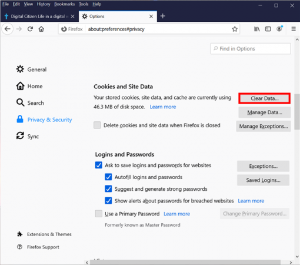This screenshot has width=300, height=265.
Task: Click the scroll up arrow
Action: [297, 39]
